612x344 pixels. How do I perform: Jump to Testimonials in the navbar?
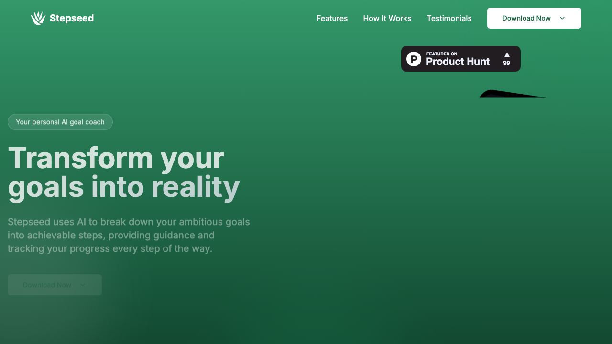point(449,18)
